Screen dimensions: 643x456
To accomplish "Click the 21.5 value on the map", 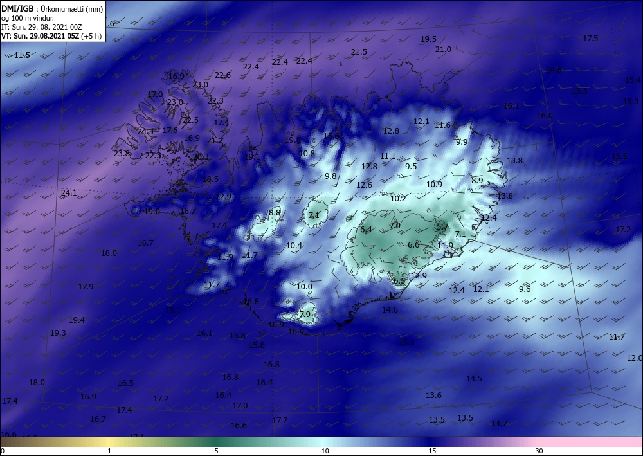I will coord(359,51).
